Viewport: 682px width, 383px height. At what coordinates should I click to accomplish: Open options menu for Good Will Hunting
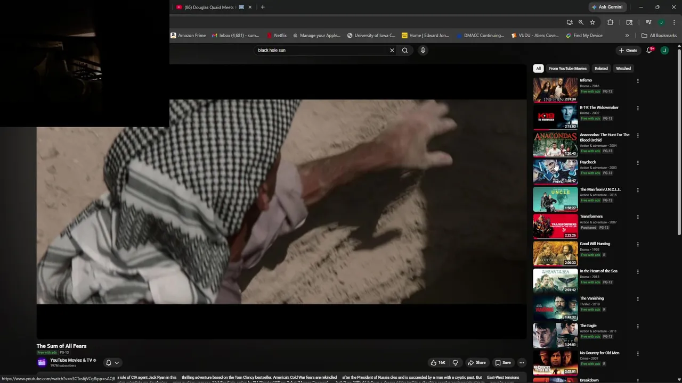(x=638, y=244)
